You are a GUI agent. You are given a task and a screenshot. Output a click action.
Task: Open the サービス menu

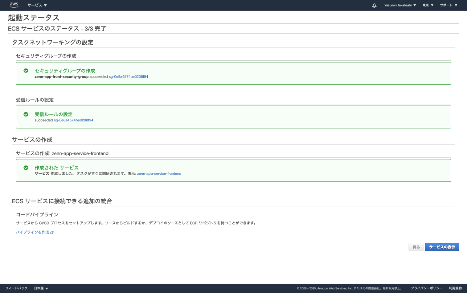[x=35, y=5]
